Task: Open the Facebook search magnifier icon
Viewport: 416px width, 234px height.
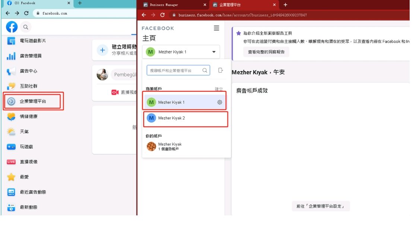Action: [25, 27]
